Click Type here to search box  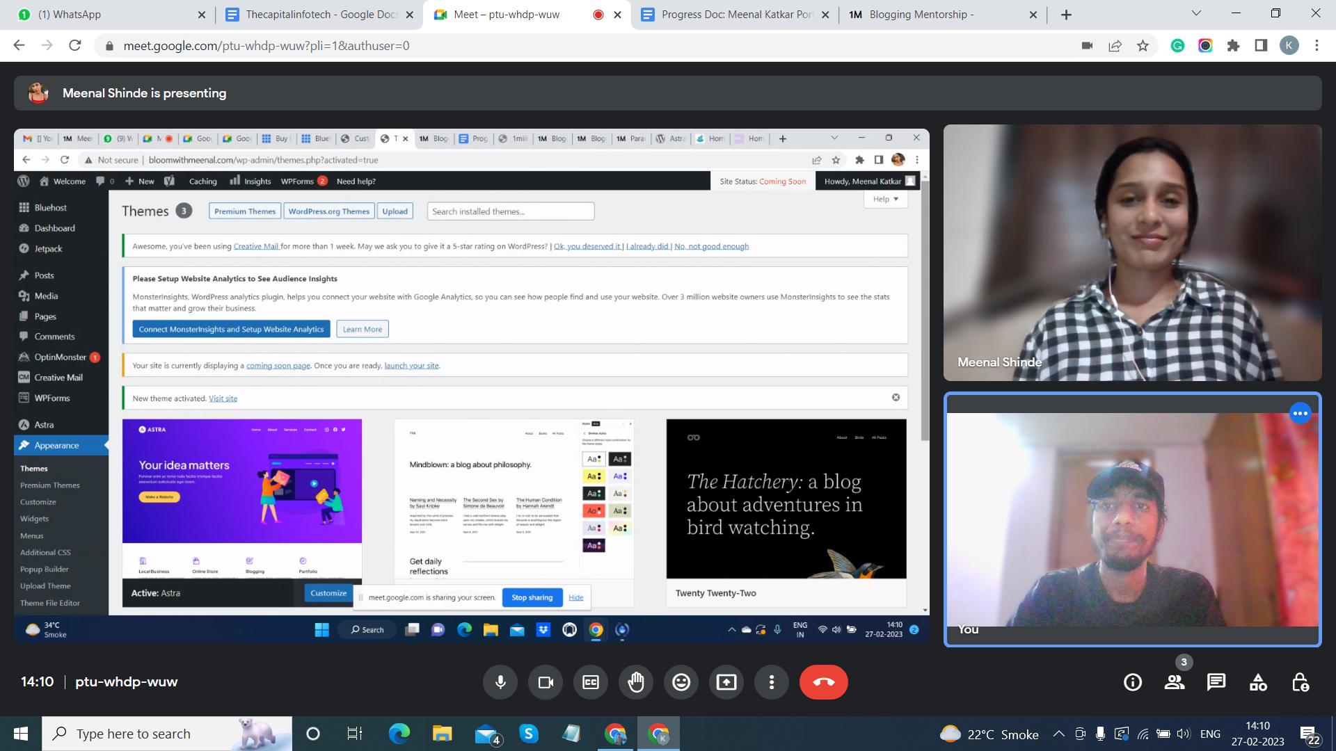tap(167, 734)
